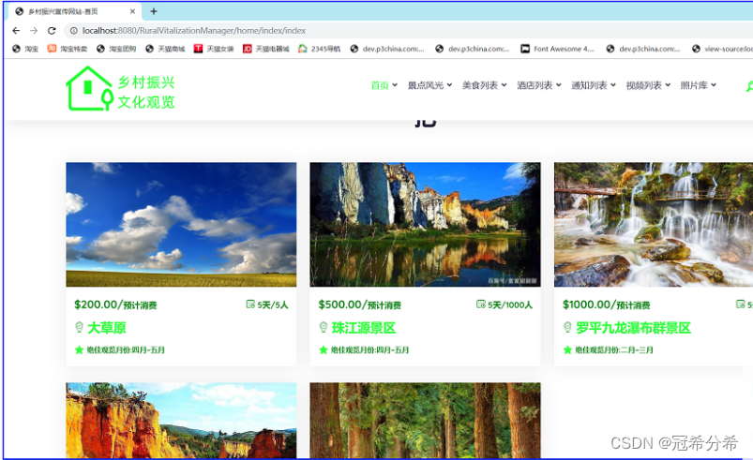Open the 珠江源景区 lake photo
753x460 pixels.
[425, 225]
